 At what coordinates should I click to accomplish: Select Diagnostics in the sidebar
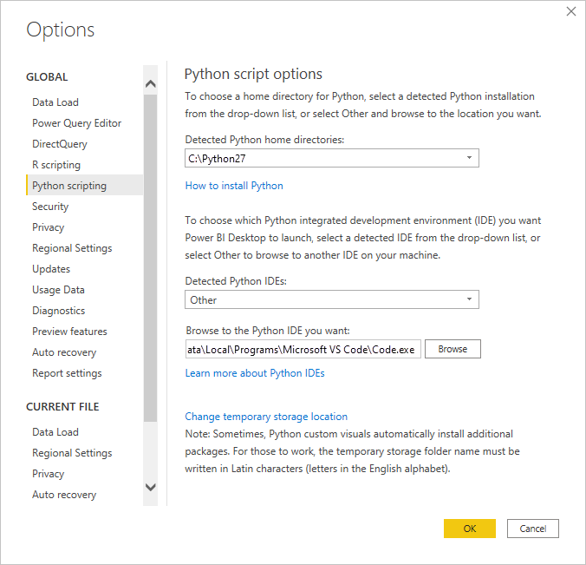[x=58, y=311]
